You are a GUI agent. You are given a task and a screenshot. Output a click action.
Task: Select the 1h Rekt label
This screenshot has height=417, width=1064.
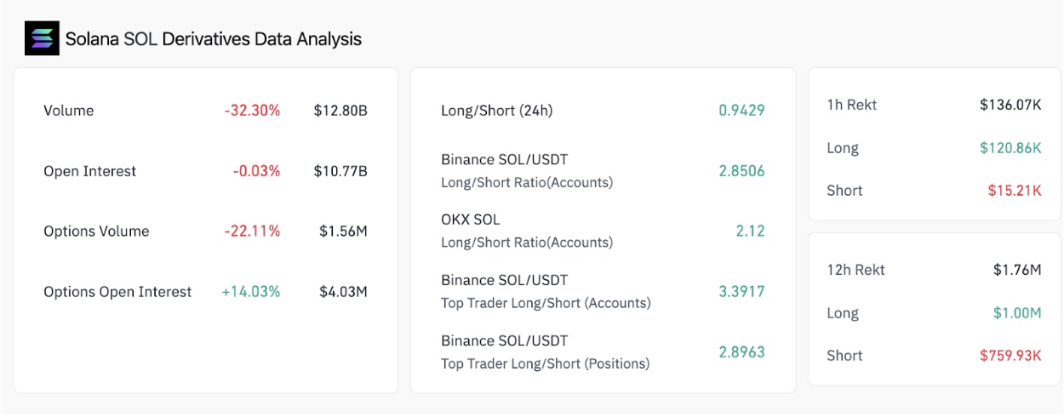coord(851,105)
